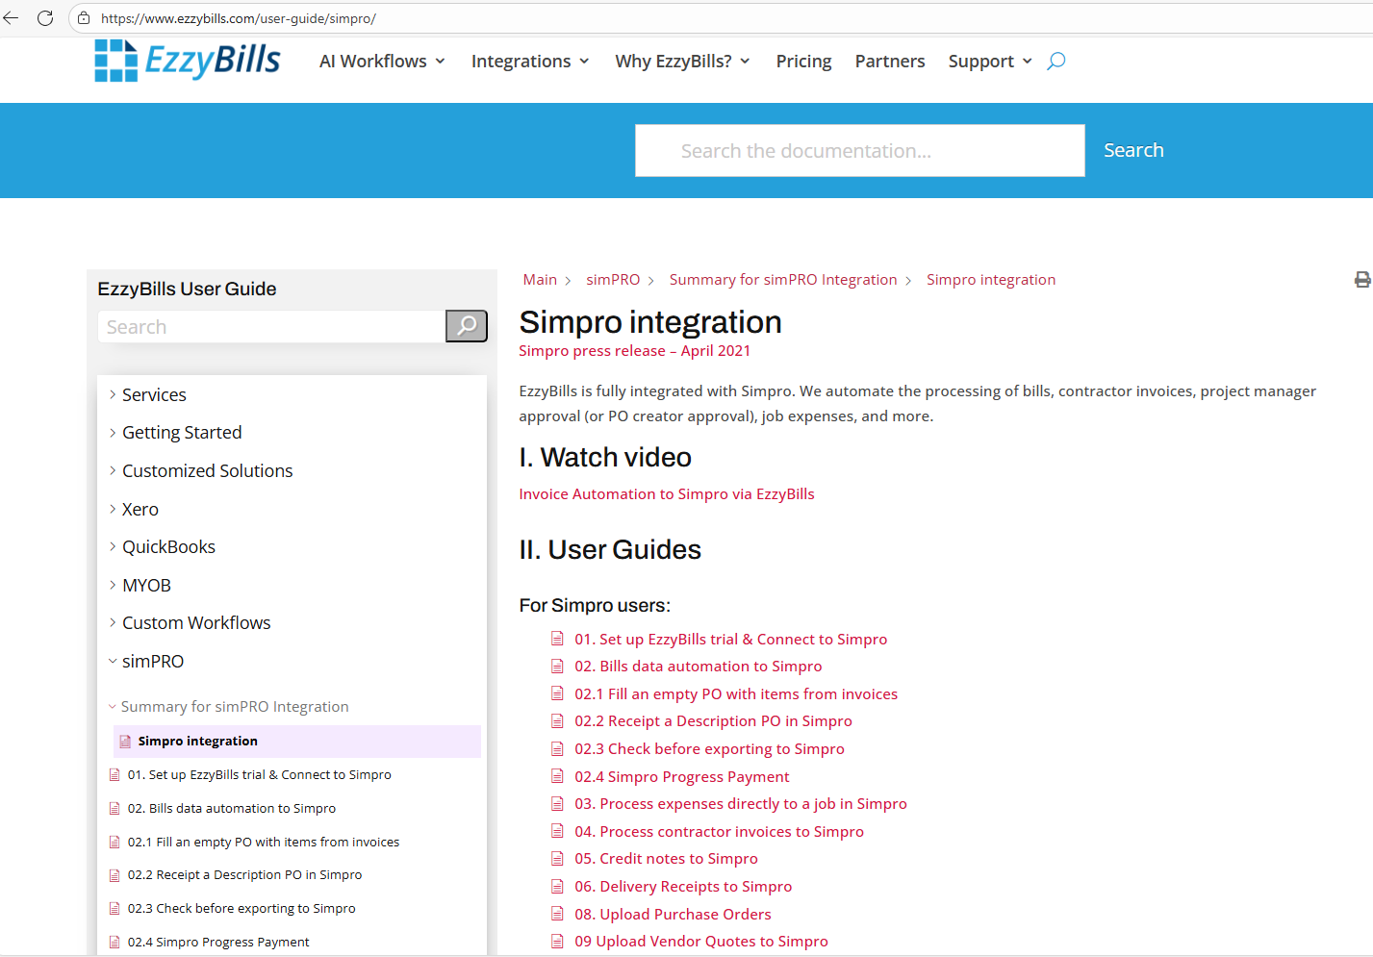Click document icon beside 05. Credit notes to Simpro
Image resolution: width=1373 pixels, height=957 pixels.
click(x=558, y=858)
